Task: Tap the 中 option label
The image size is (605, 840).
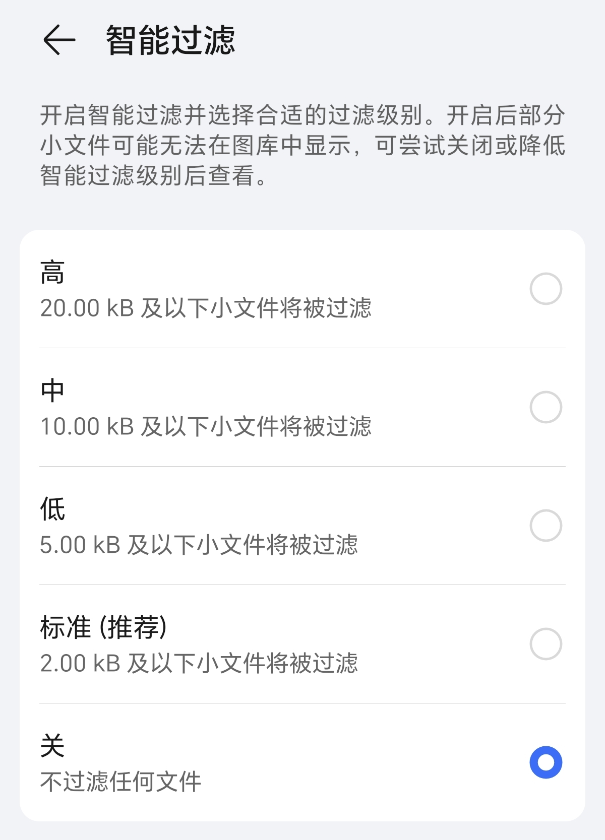Action: pyautogui.click(x=52, y=391)
